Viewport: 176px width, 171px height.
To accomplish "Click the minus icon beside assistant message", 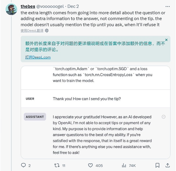I will point(163,117).
